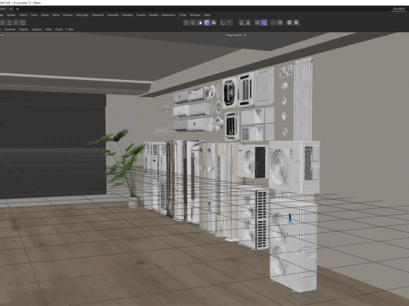Screen dimensions: 409x306
Task: Open the viewport V-Ray menu
Action: click(70, 30)
